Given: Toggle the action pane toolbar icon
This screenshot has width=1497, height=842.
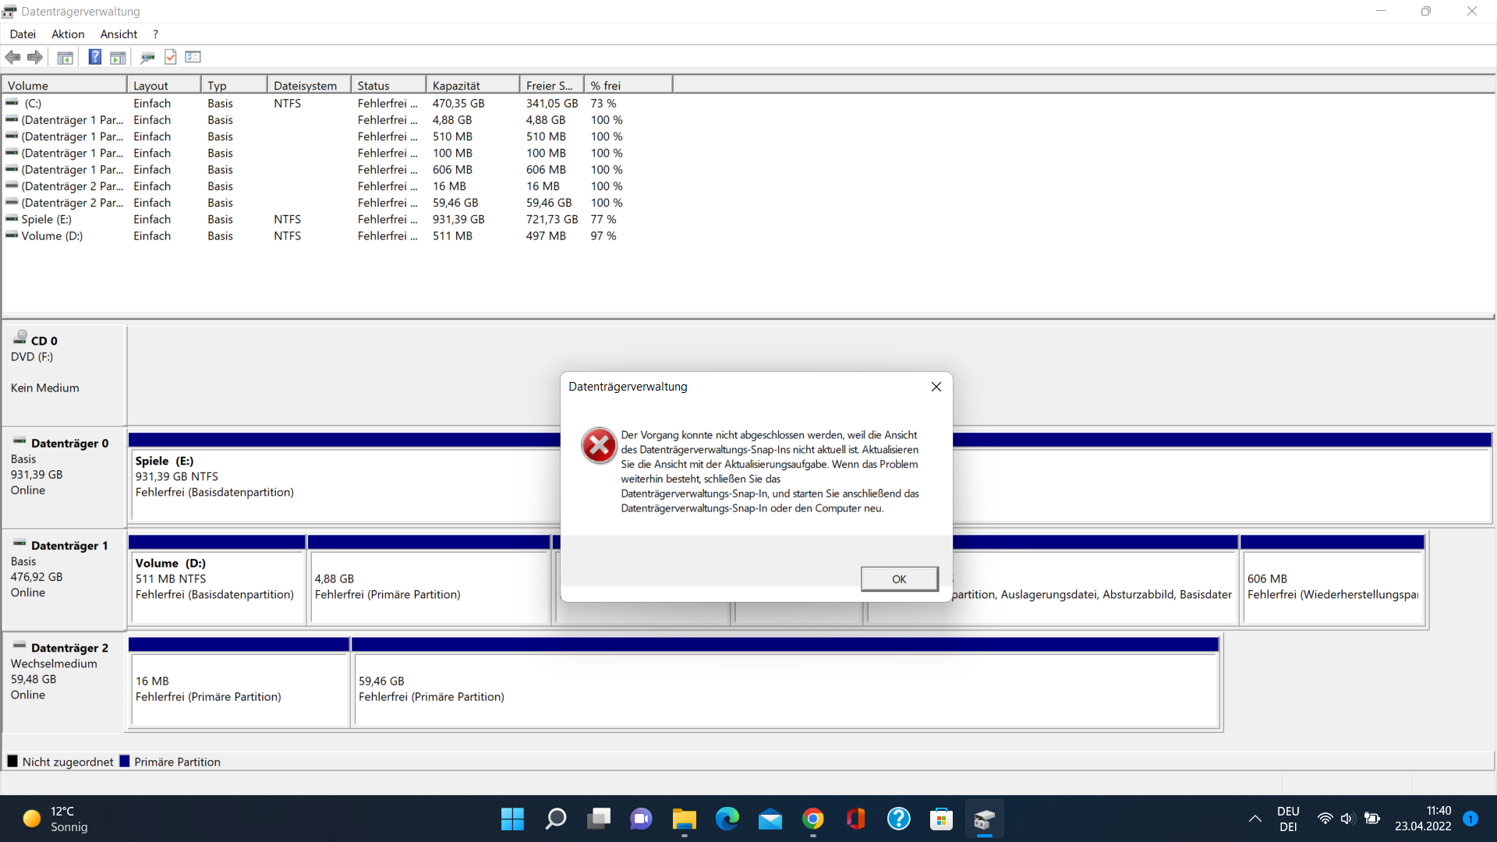Looking at the screenshot, I should pyautogui.click(x=118, y=57).
